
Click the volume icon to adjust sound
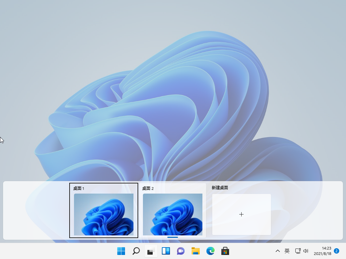pyautogui.click(x=306, y=251)
